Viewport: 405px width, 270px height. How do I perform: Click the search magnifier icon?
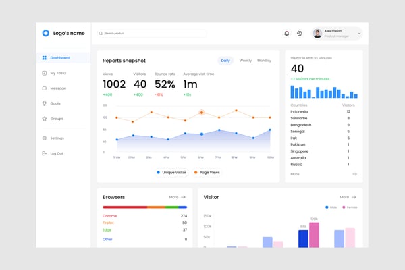click(101, 33)
